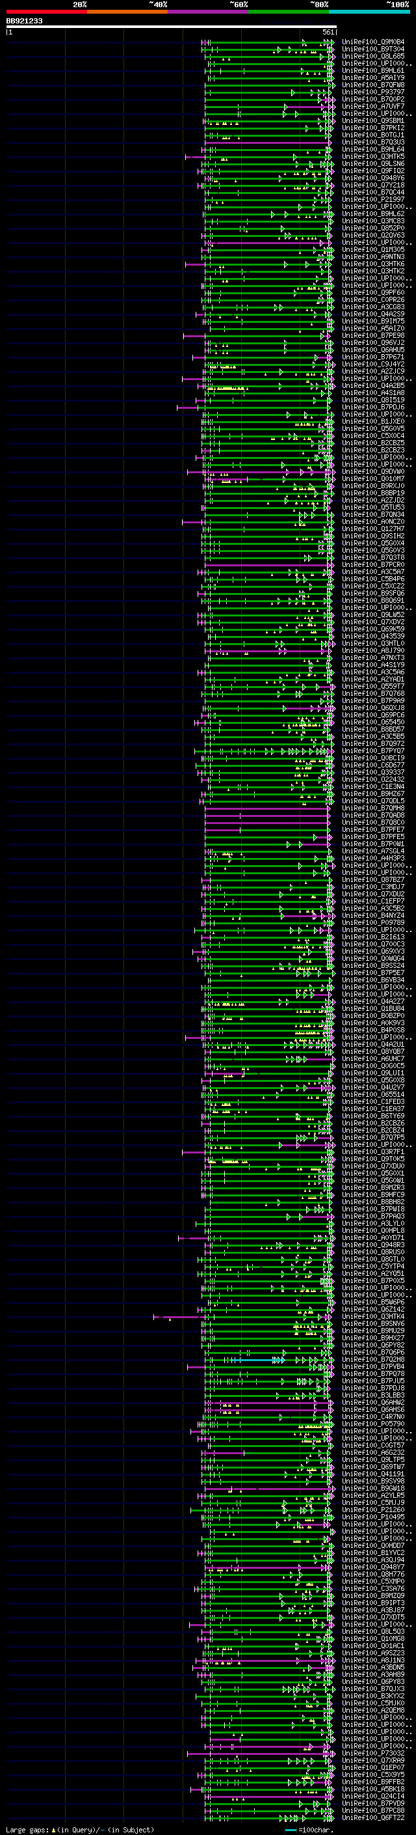Open hit UniRef100_B9HL61

[x=372, y=70]
